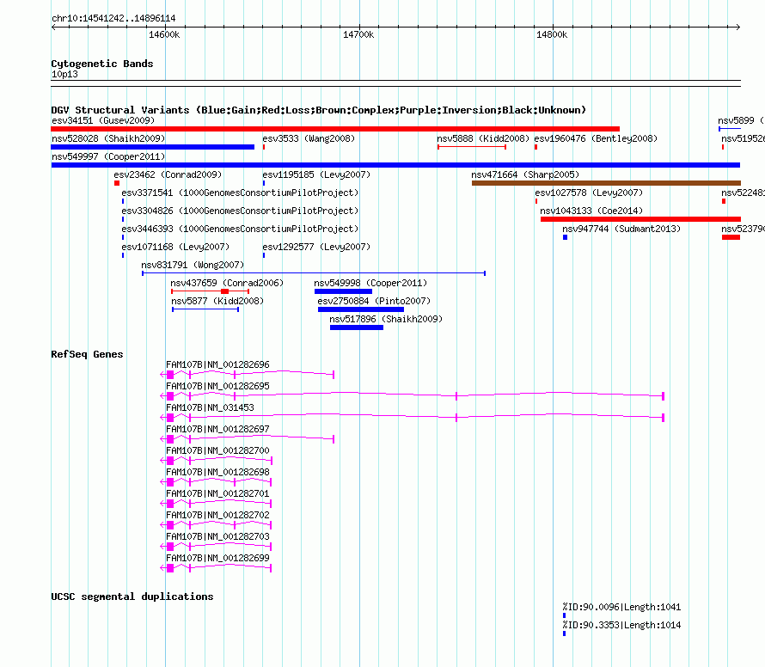Open the FAM107B|NM_001282701 transcript label
765x667 pixels.
pos(217,493)
